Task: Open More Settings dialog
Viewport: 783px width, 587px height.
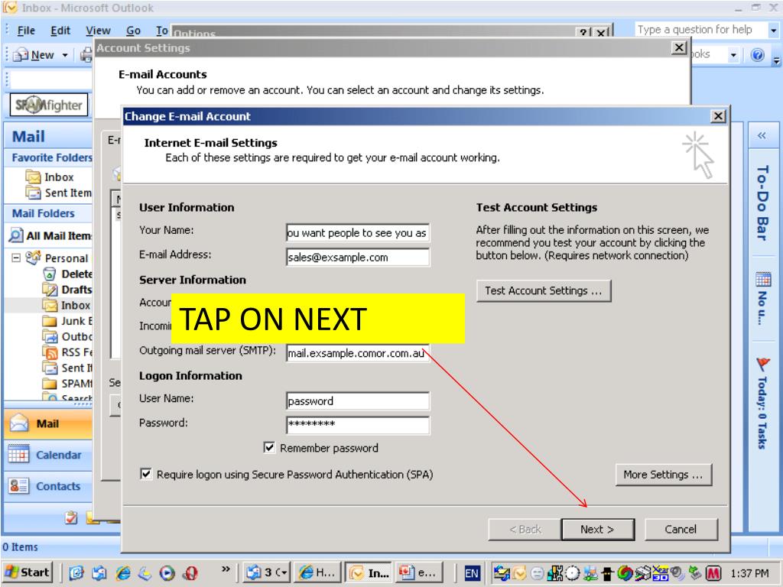Action: [664, 475]
